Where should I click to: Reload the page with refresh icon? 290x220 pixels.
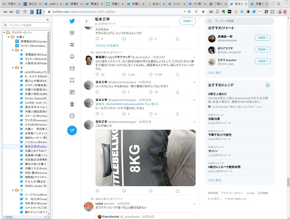coord(18,12)
